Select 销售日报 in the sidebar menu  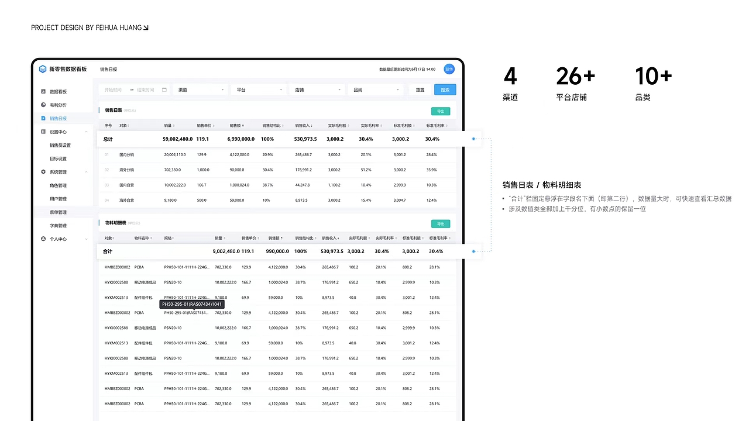point(62,119)
